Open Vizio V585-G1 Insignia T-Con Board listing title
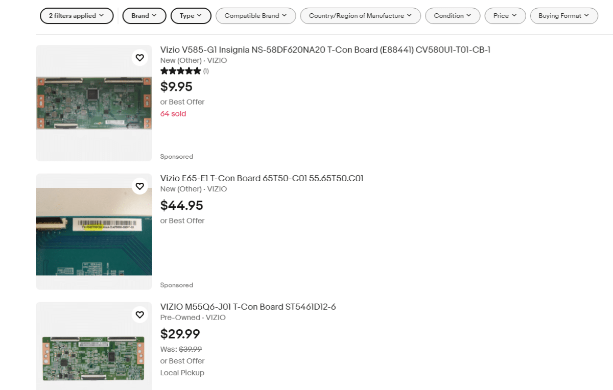 (325, 50)
